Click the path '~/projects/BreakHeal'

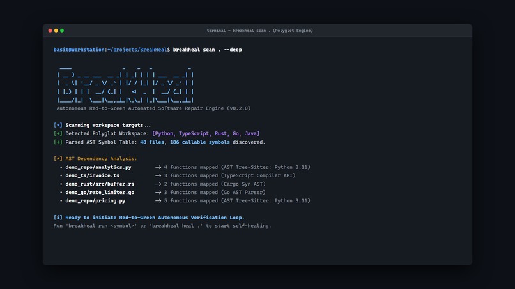pos(137,50)
